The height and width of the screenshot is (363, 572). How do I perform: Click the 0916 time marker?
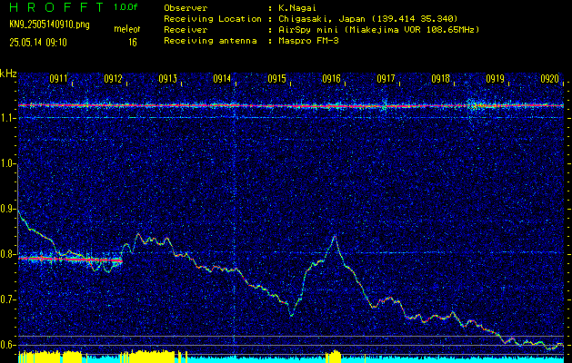332,79
